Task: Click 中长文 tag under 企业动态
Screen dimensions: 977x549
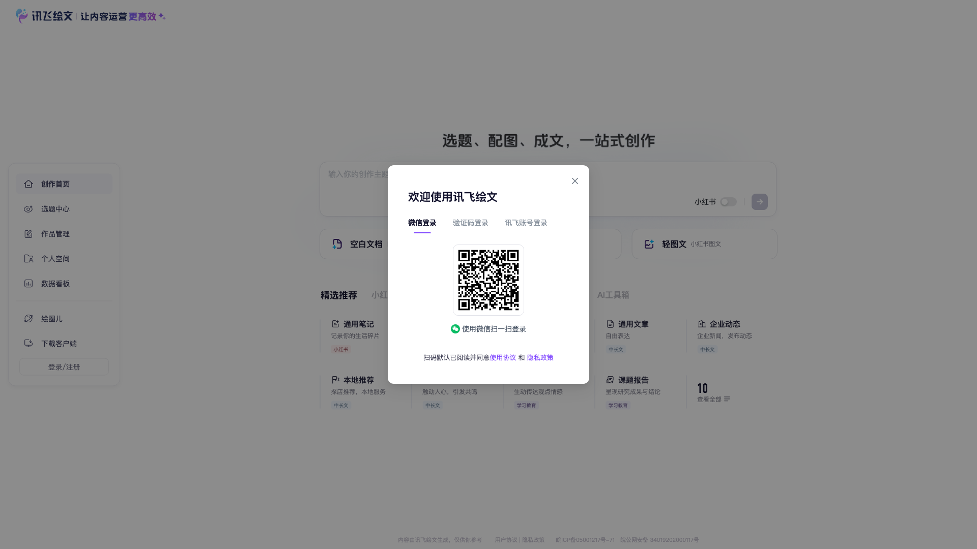Action: pyautogui.click(x=707, y=349)
